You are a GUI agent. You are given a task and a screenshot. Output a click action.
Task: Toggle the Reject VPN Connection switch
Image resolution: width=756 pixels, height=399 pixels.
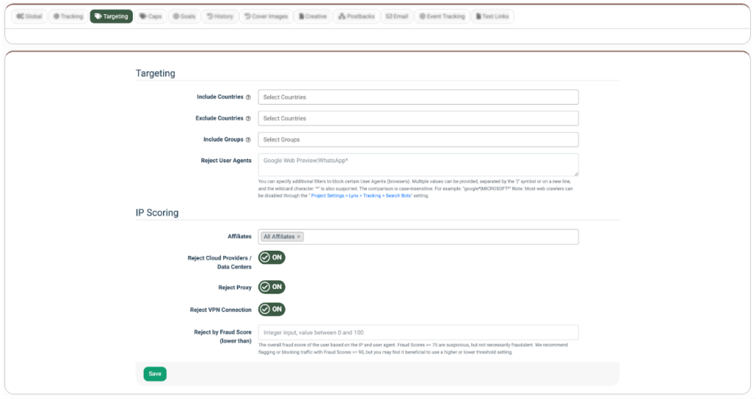point(272,310)
